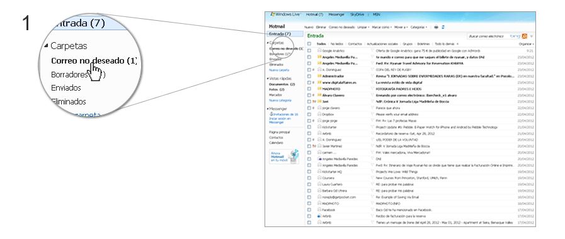Tick the checkbox for the Facebook message
Image resolution: width=565 pixels, height=239 pixels.
[309, 210]
